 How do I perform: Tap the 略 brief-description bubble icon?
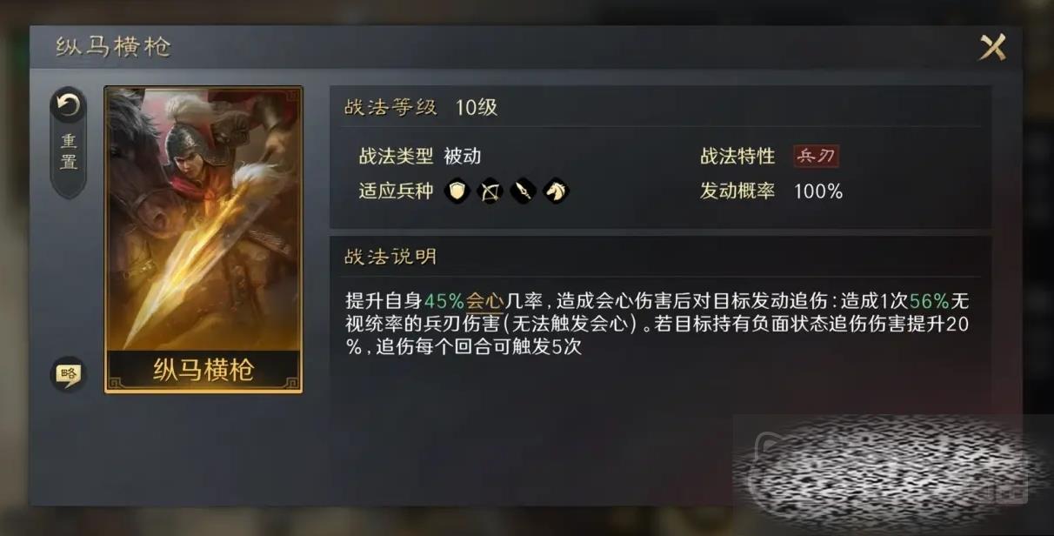pyautogui.click(x=68, y=374)
